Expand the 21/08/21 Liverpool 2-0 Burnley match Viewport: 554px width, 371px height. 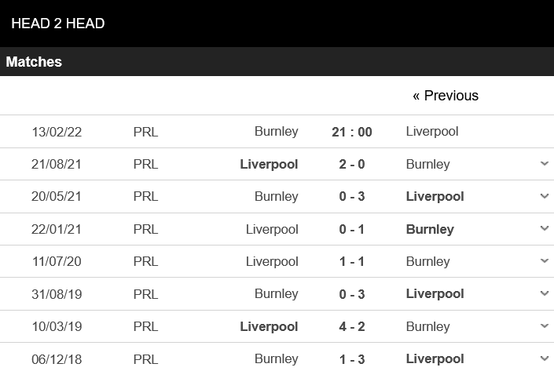click(x=545, y=164)
